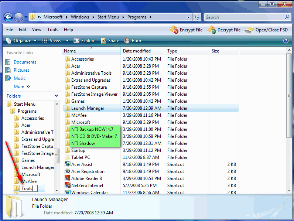This screenshot has height=221, width=294.
Task: Click the Back navigation arrow
Action: pyautogui.click(x=8, y=17)
